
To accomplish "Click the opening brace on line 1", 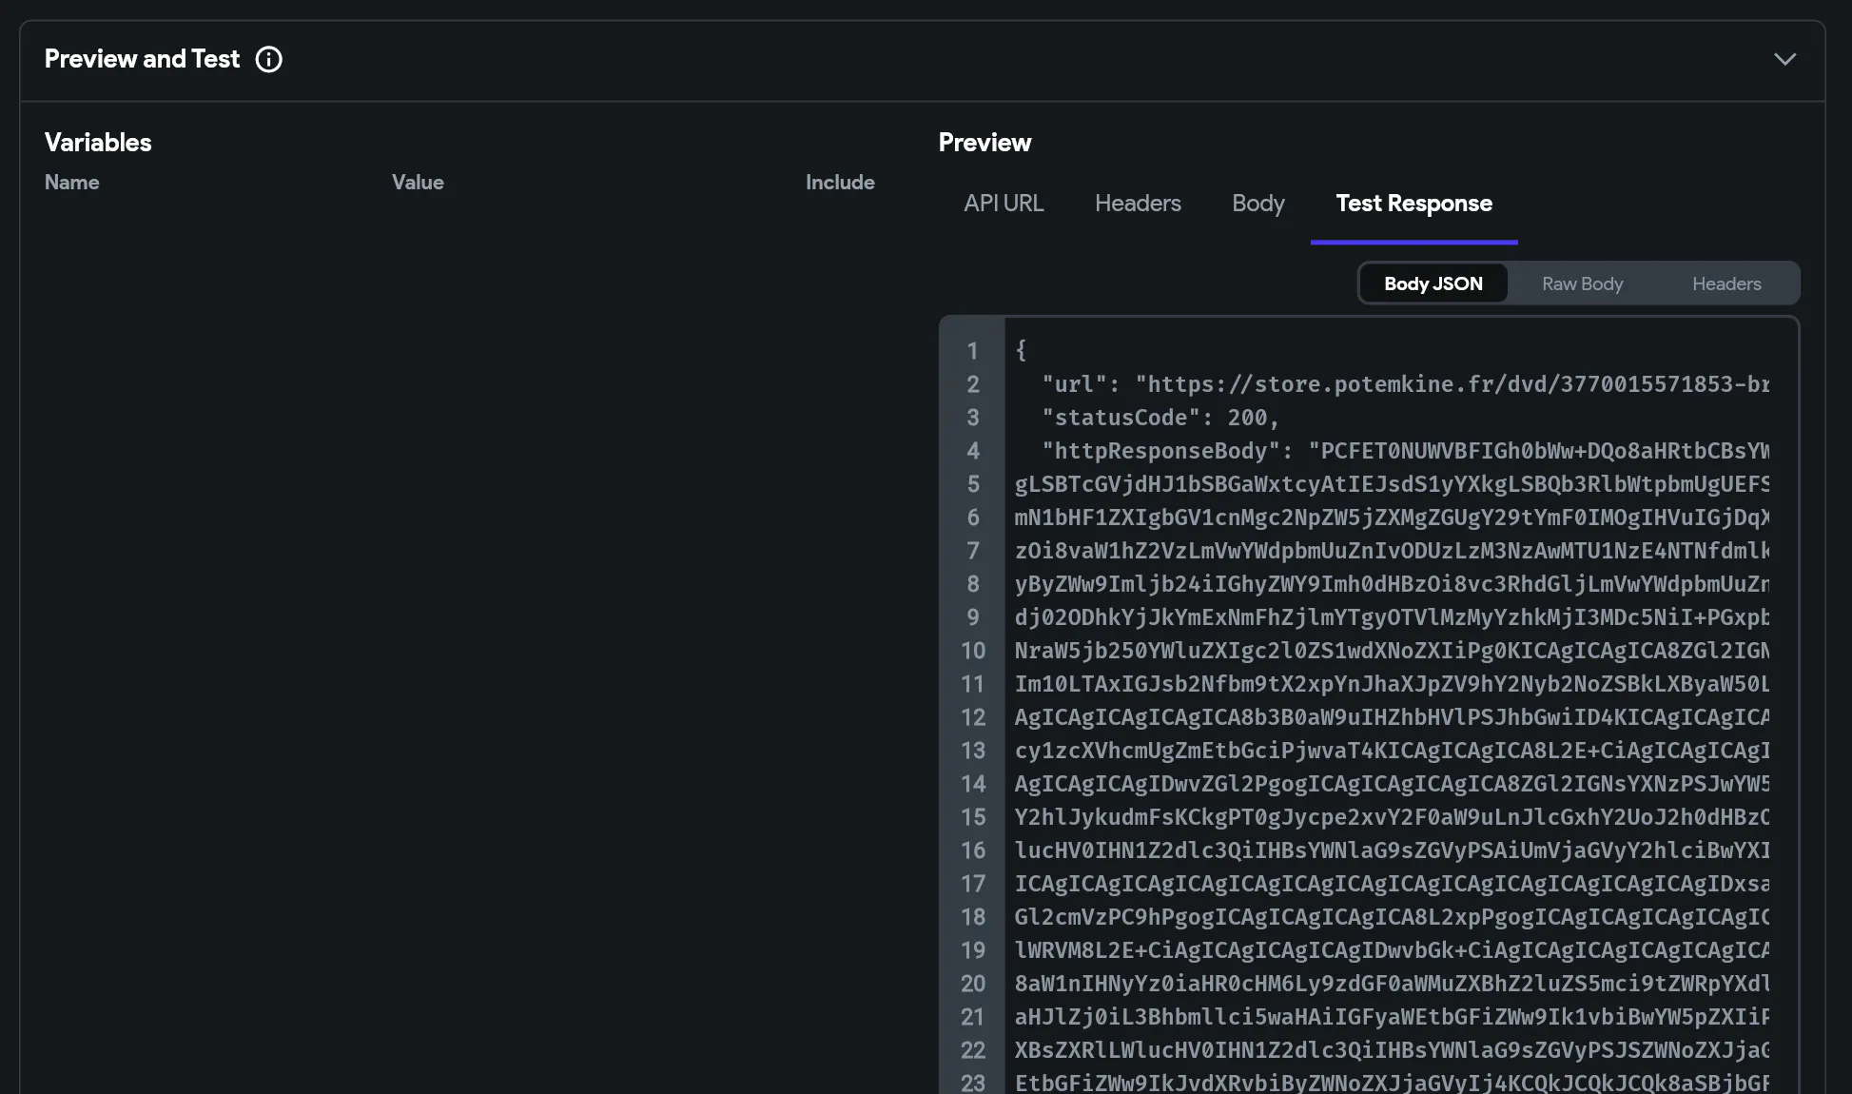I will click(x=1021, y=350).
